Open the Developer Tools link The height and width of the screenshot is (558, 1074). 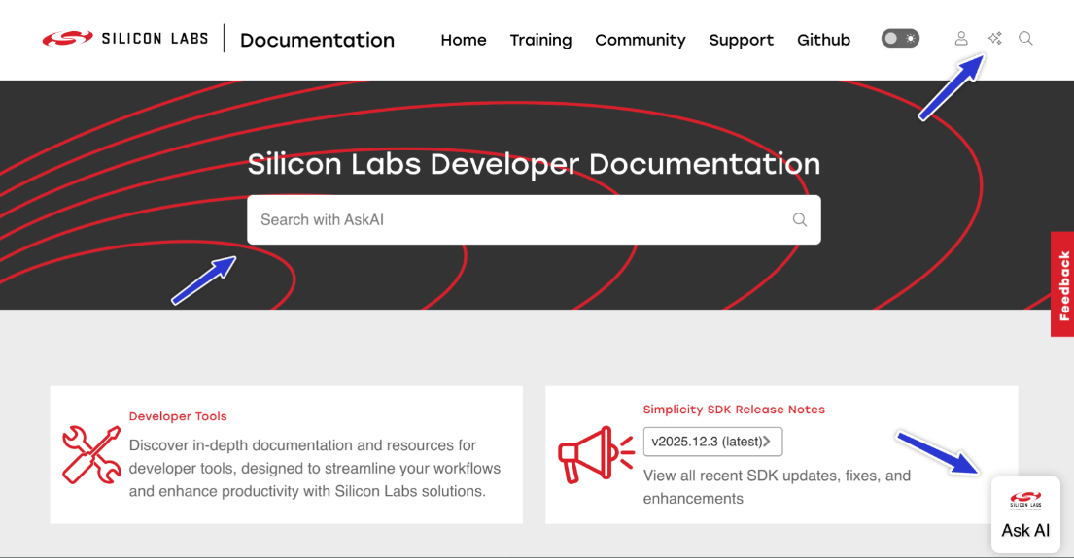tap(178, 415)
